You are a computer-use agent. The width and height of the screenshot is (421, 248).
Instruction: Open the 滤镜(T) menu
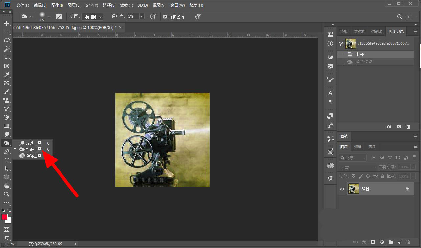click(x=127, y=5)
